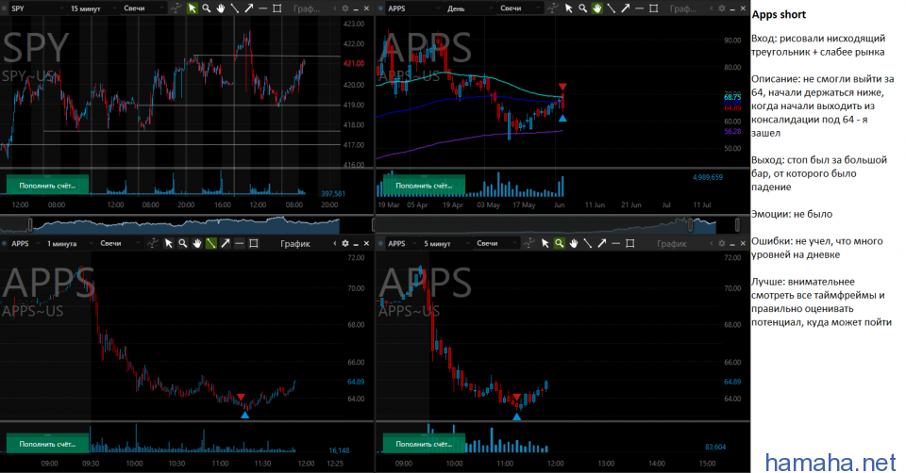Screen dimensions: 906x473
Task: Select arrow drawing tool in APPS 5-minute chart
Action: (601, 243)
